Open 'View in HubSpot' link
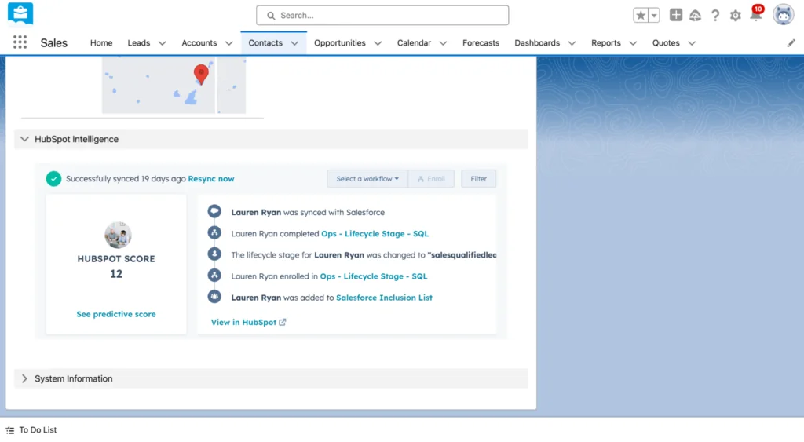The width and height of the screenshot is (804, 442). pos(249,322)
